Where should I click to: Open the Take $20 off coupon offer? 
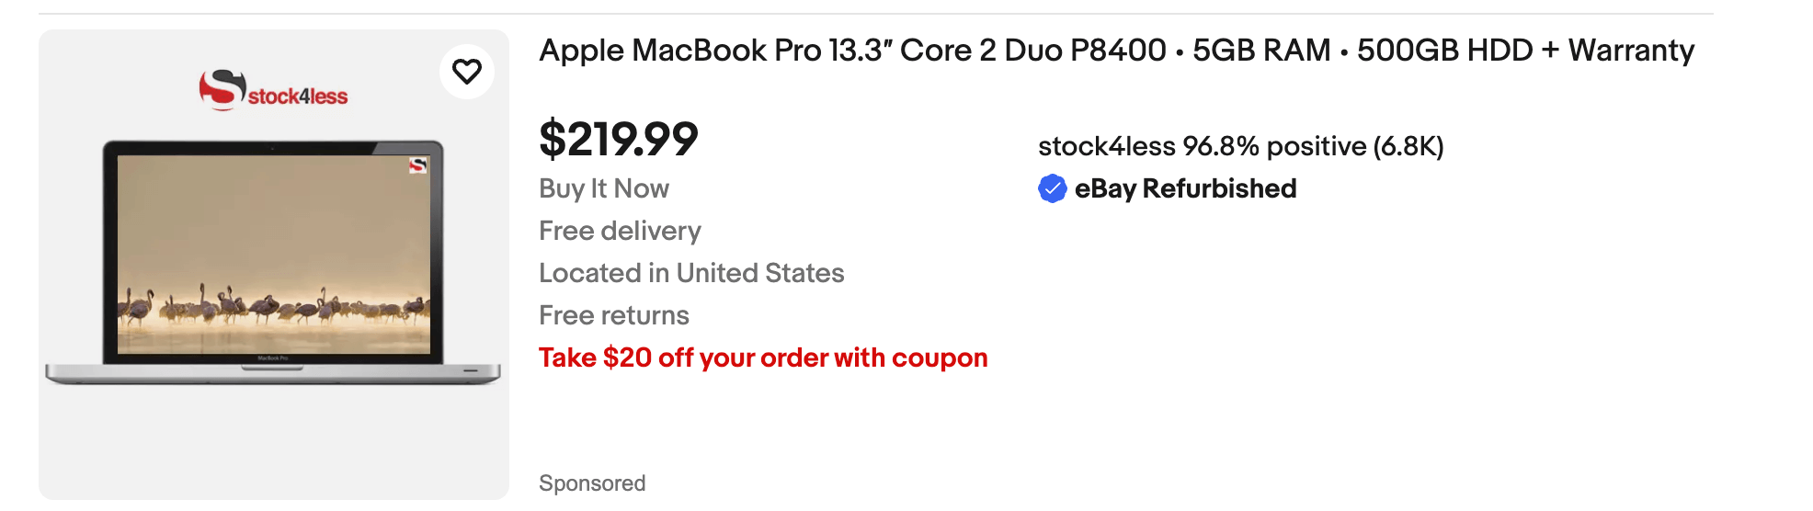pyautogui.click(x=762, y=358)
